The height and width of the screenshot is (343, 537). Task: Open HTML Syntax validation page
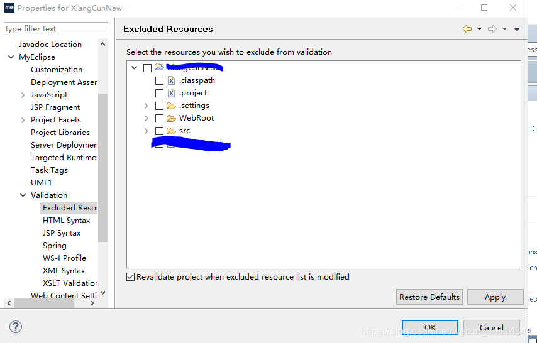click(x=67, y=220)
